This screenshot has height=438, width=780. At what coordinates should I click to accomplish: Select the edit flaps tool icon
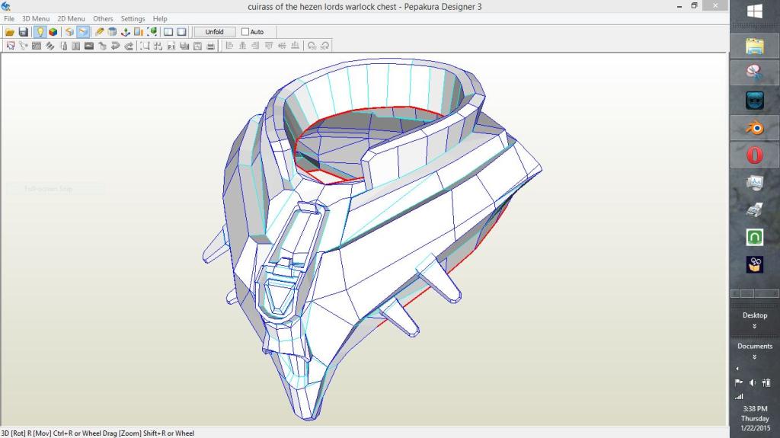tap(63, 46)
